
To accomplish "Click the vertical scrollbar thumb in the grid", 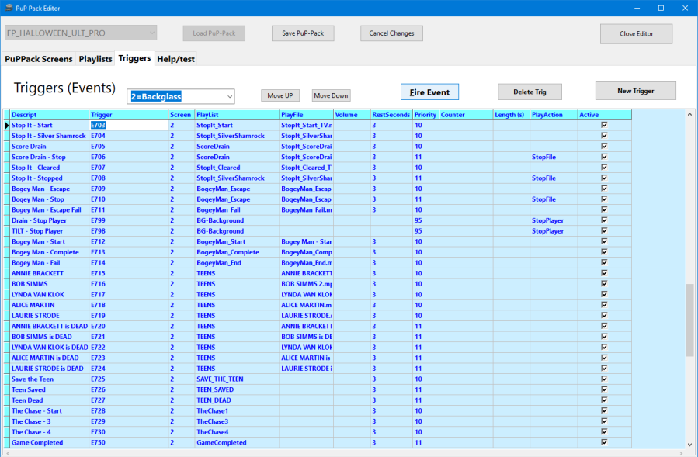I will (689, 320).
